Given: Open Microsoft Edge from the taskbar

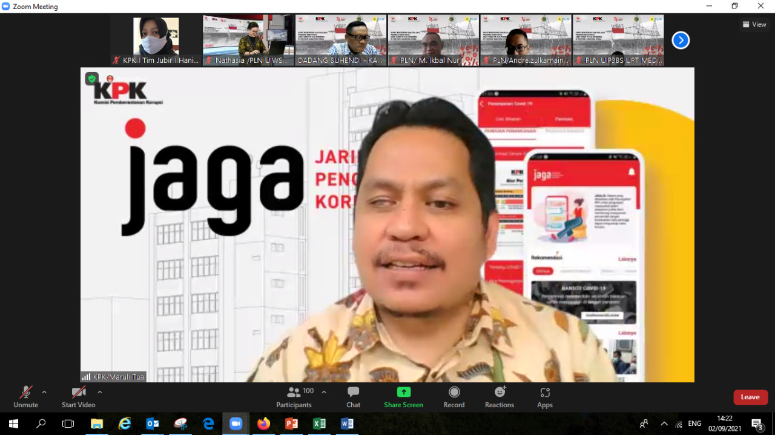Looking at the screenshot, I should pyautogui.click(x=208, y=424).
